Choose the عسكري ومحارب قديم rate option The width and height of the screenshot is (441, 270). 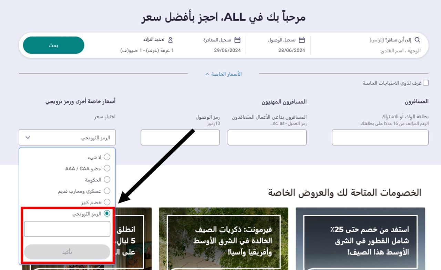(x=107, y=191)
